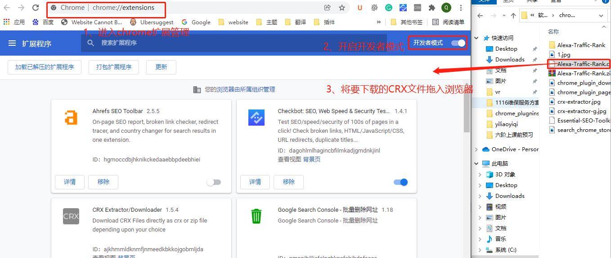Collapse the 快速访问 tree node

(x=476, y=38)
